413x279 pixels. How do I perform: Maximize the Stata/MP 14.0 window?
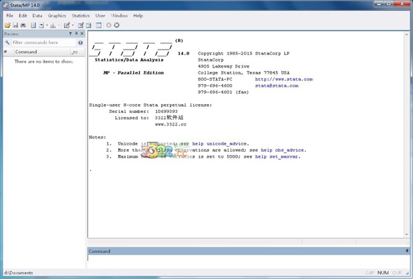(389, 3)
